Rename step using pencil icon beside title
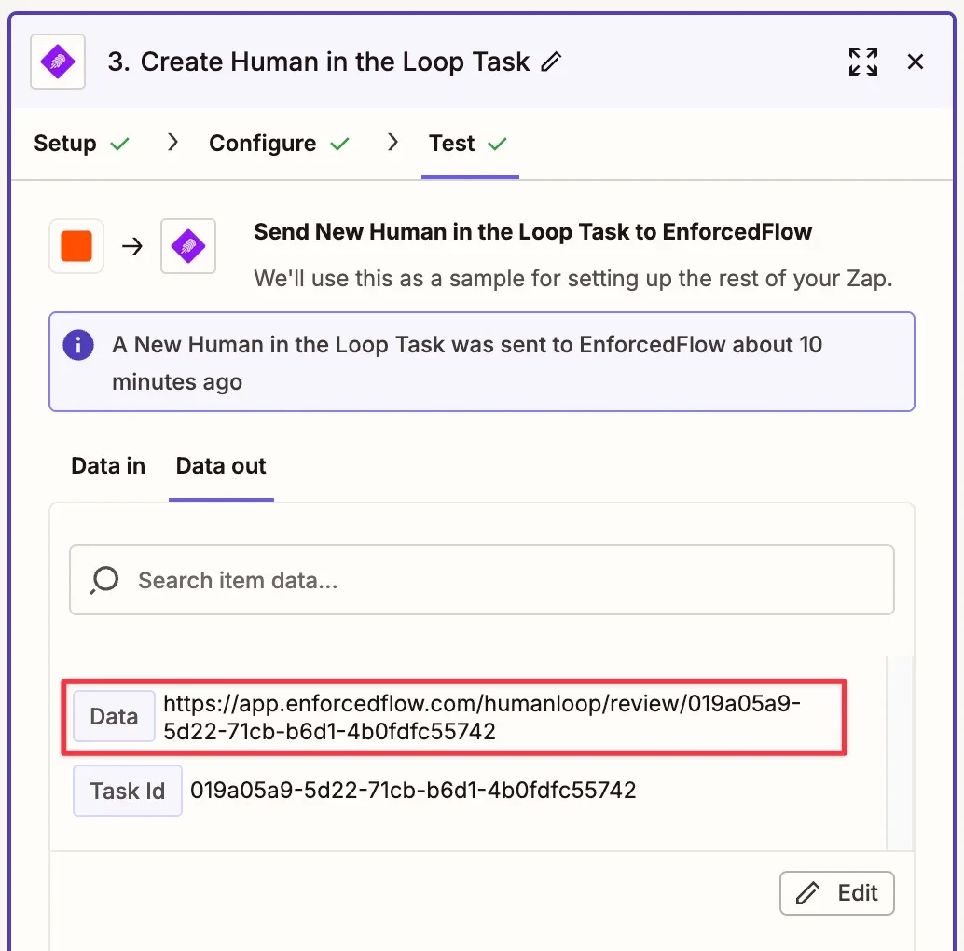 pos(551,62)
